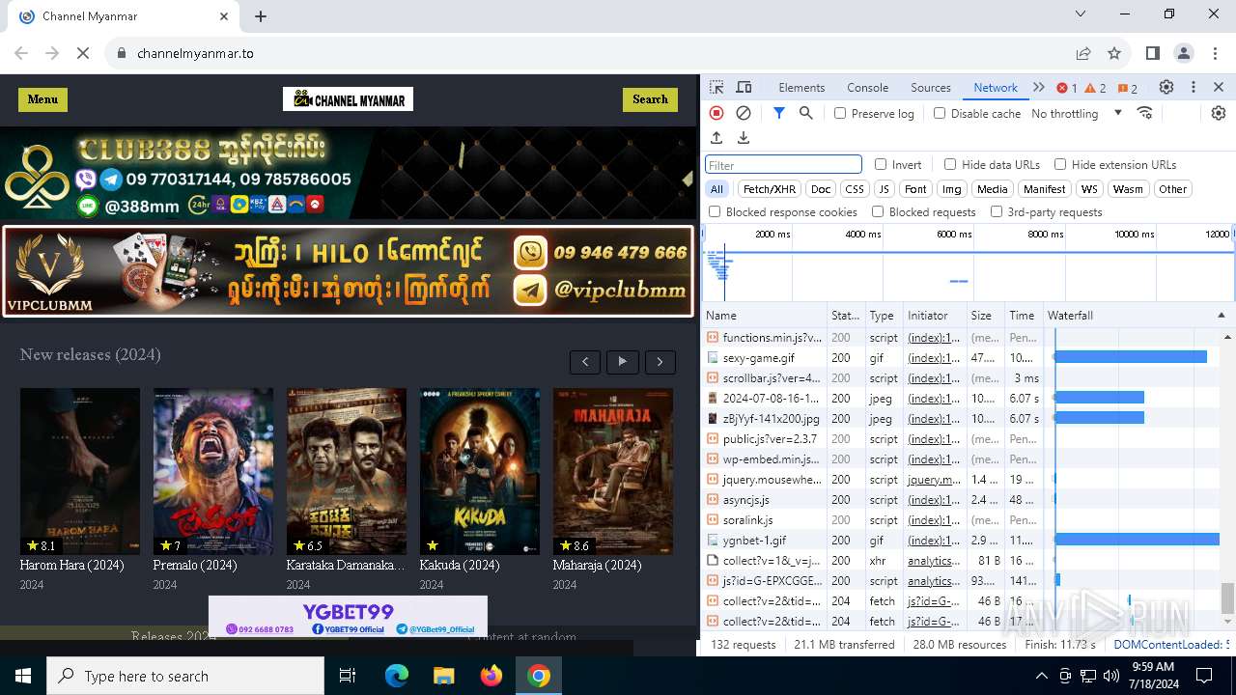Open the site Menu button

tap(42, 99)
